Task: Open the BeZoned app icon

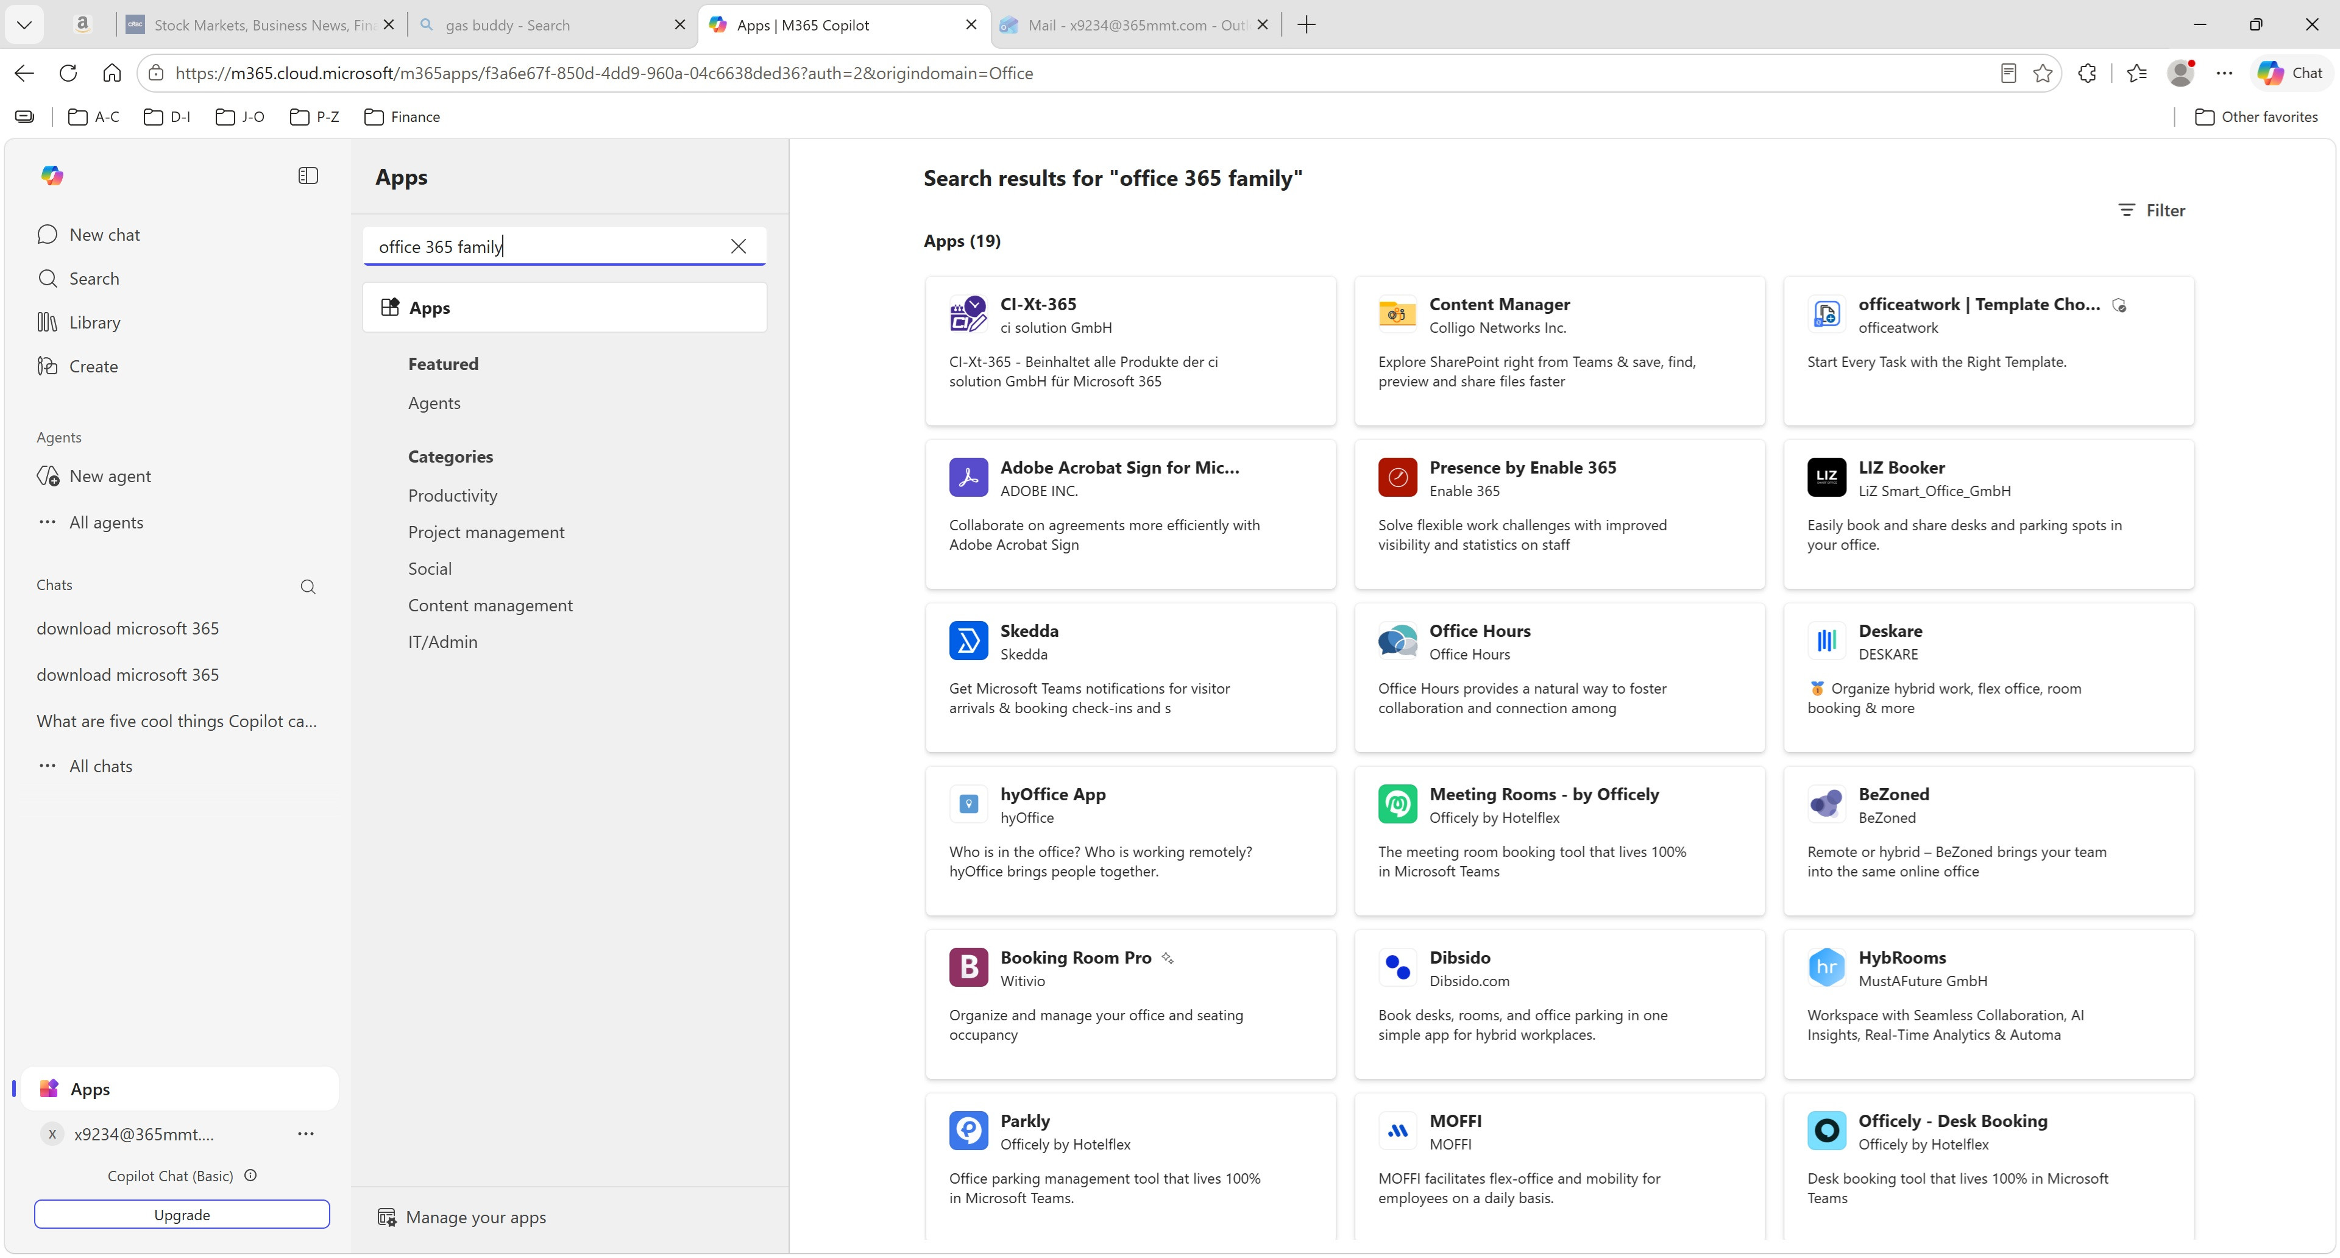Action: click(x=1827, y=804)
